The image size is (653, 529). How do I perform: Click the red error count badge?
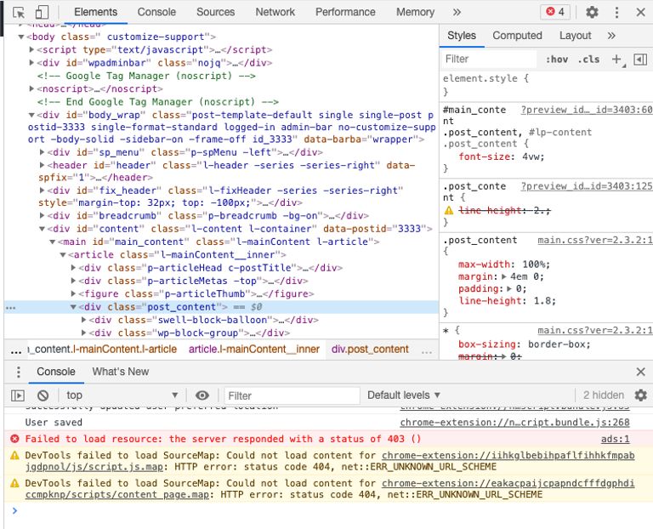coord(555,12)
